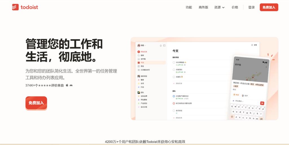Image resolution: width=289 pixels, height=145 pixels.
Task: Click the shift key on phone keyboard
Action: click(232, 117)
